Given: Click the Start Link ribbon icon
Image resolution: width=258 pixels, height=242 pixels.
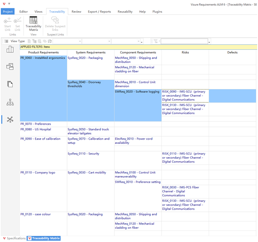Looking at the screenshot, I should point(7,24).
